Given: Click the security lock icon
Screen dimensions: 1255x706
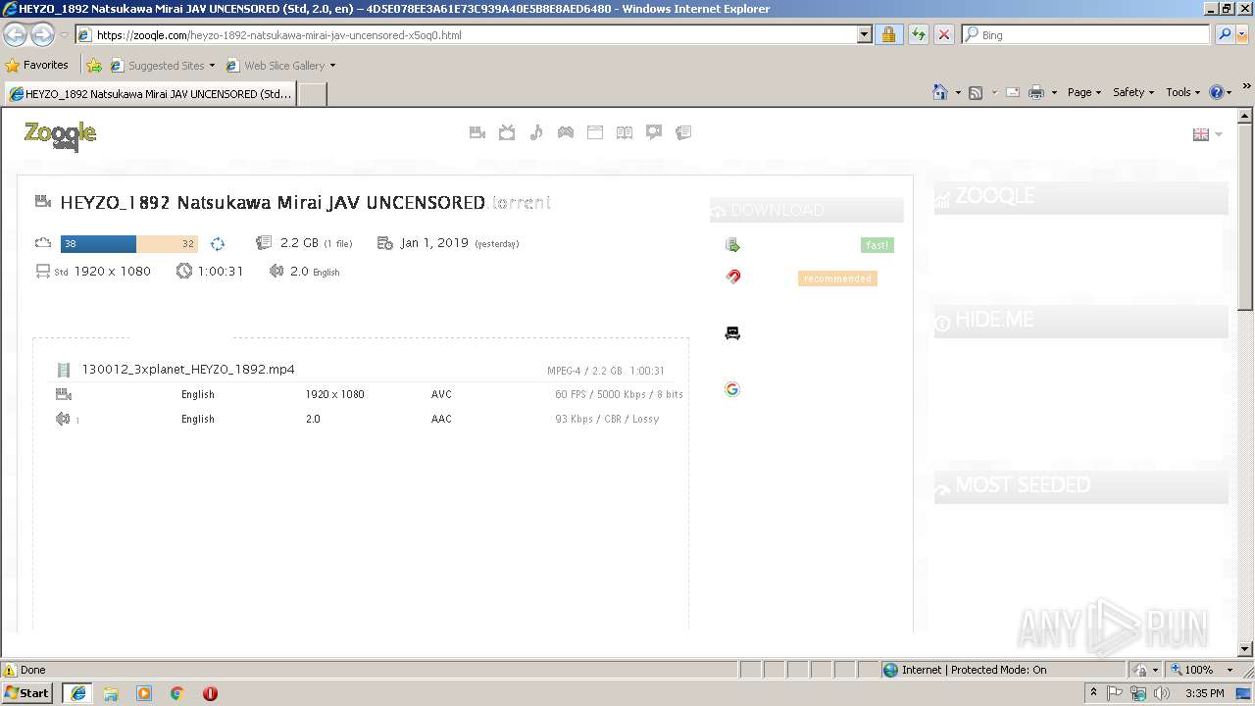Looking at the screenshot, I should click(x=888, y=34).
